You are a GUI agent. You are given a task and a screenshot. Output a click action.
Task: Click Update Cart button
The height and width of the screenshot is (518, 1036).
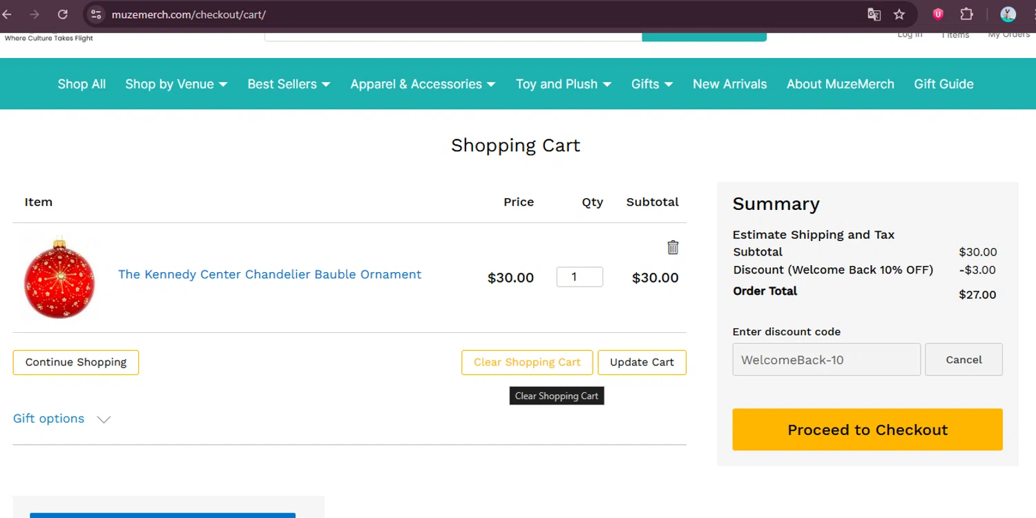[642, 363]
